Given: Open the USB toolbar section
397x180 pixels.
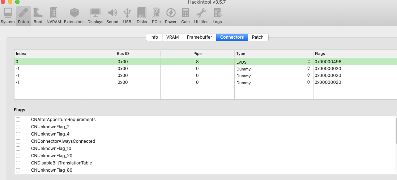Looking at the screenshot, I should [x=127, y=15].
